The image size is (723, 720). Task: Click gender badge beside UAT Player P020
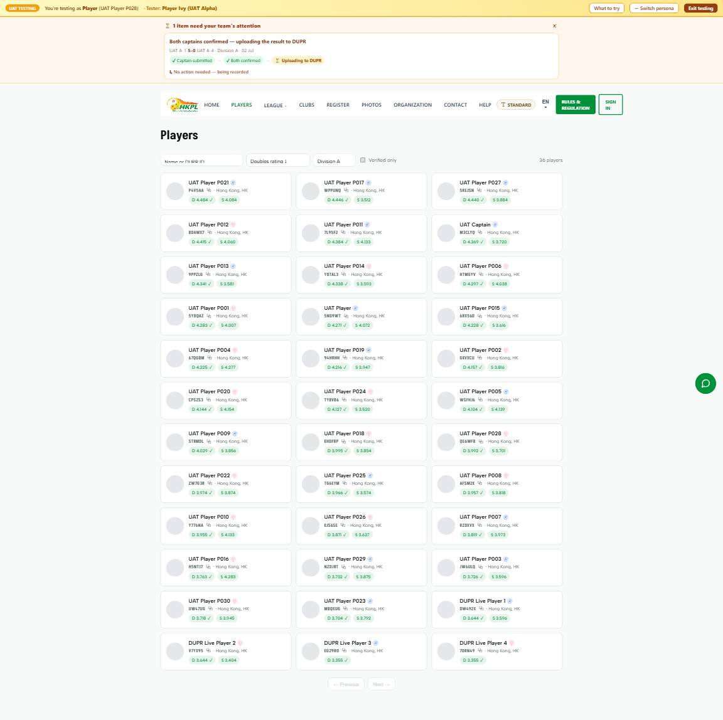(x=234, y=391)
